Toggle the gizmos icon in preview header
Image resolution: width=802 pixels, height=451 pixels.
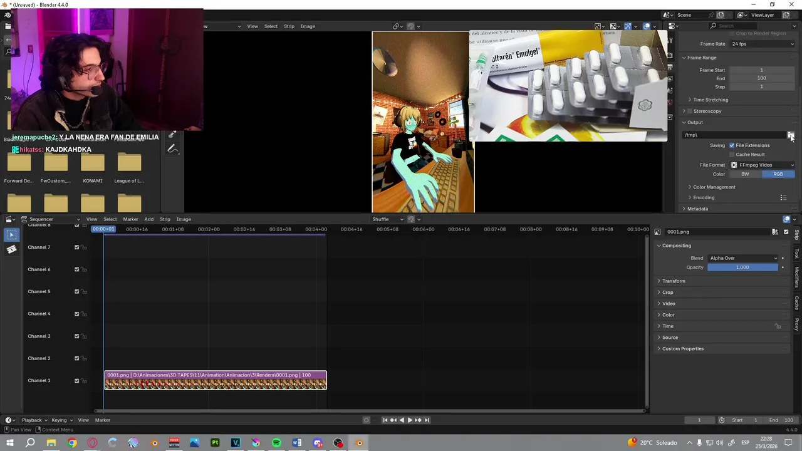point(628,26)
